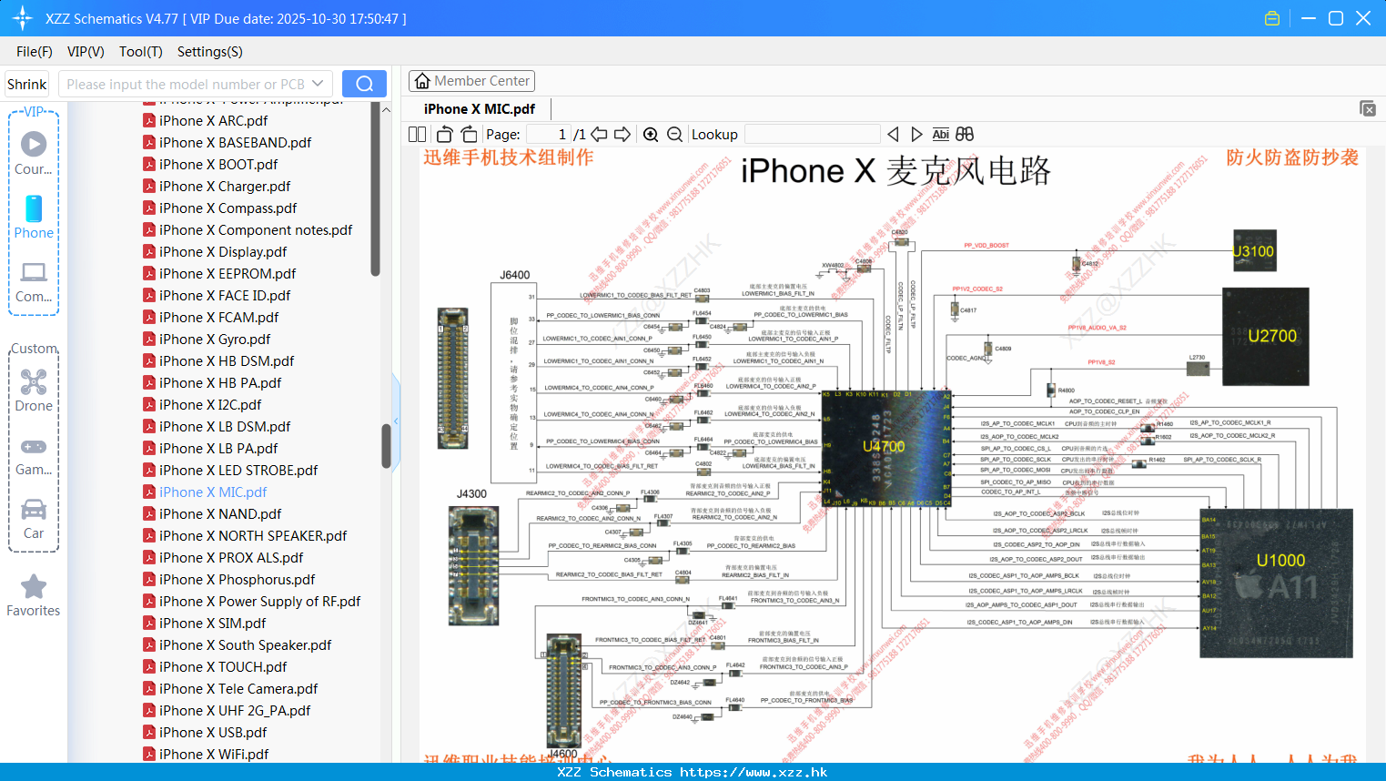Open iPhone X USB.pdf
Screen dimensions: 1386x781
click(213, 732)
